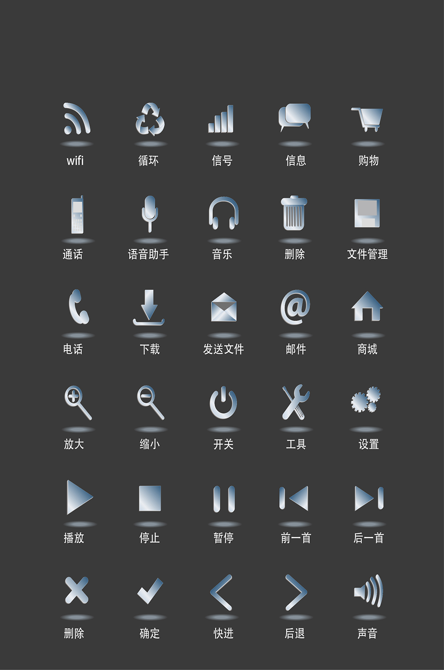Start playback with the play triangle
Screen dimensions: 444x670
point(80,498)
